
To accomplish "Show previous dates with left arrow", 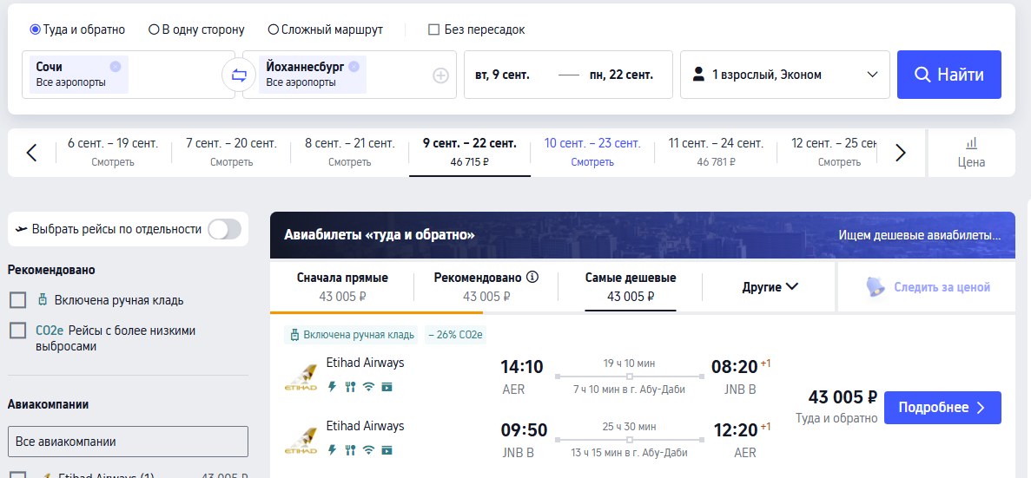I will [x=31, y=153].
